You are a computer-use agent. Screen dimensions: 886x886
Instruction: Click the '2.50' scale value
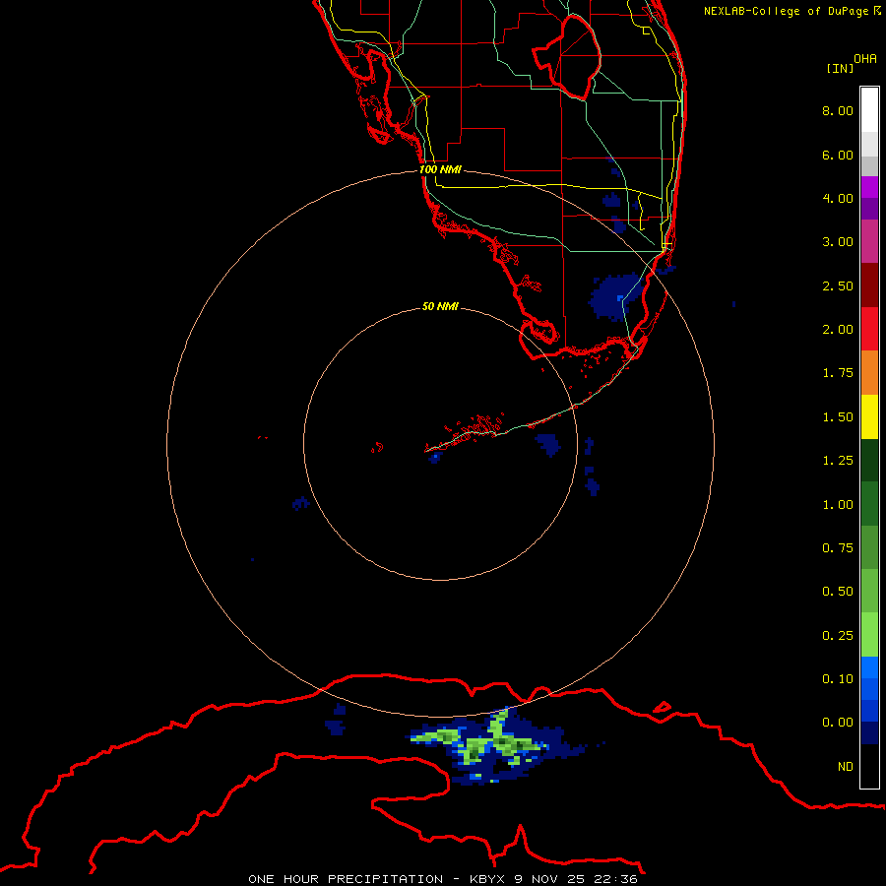838,285
